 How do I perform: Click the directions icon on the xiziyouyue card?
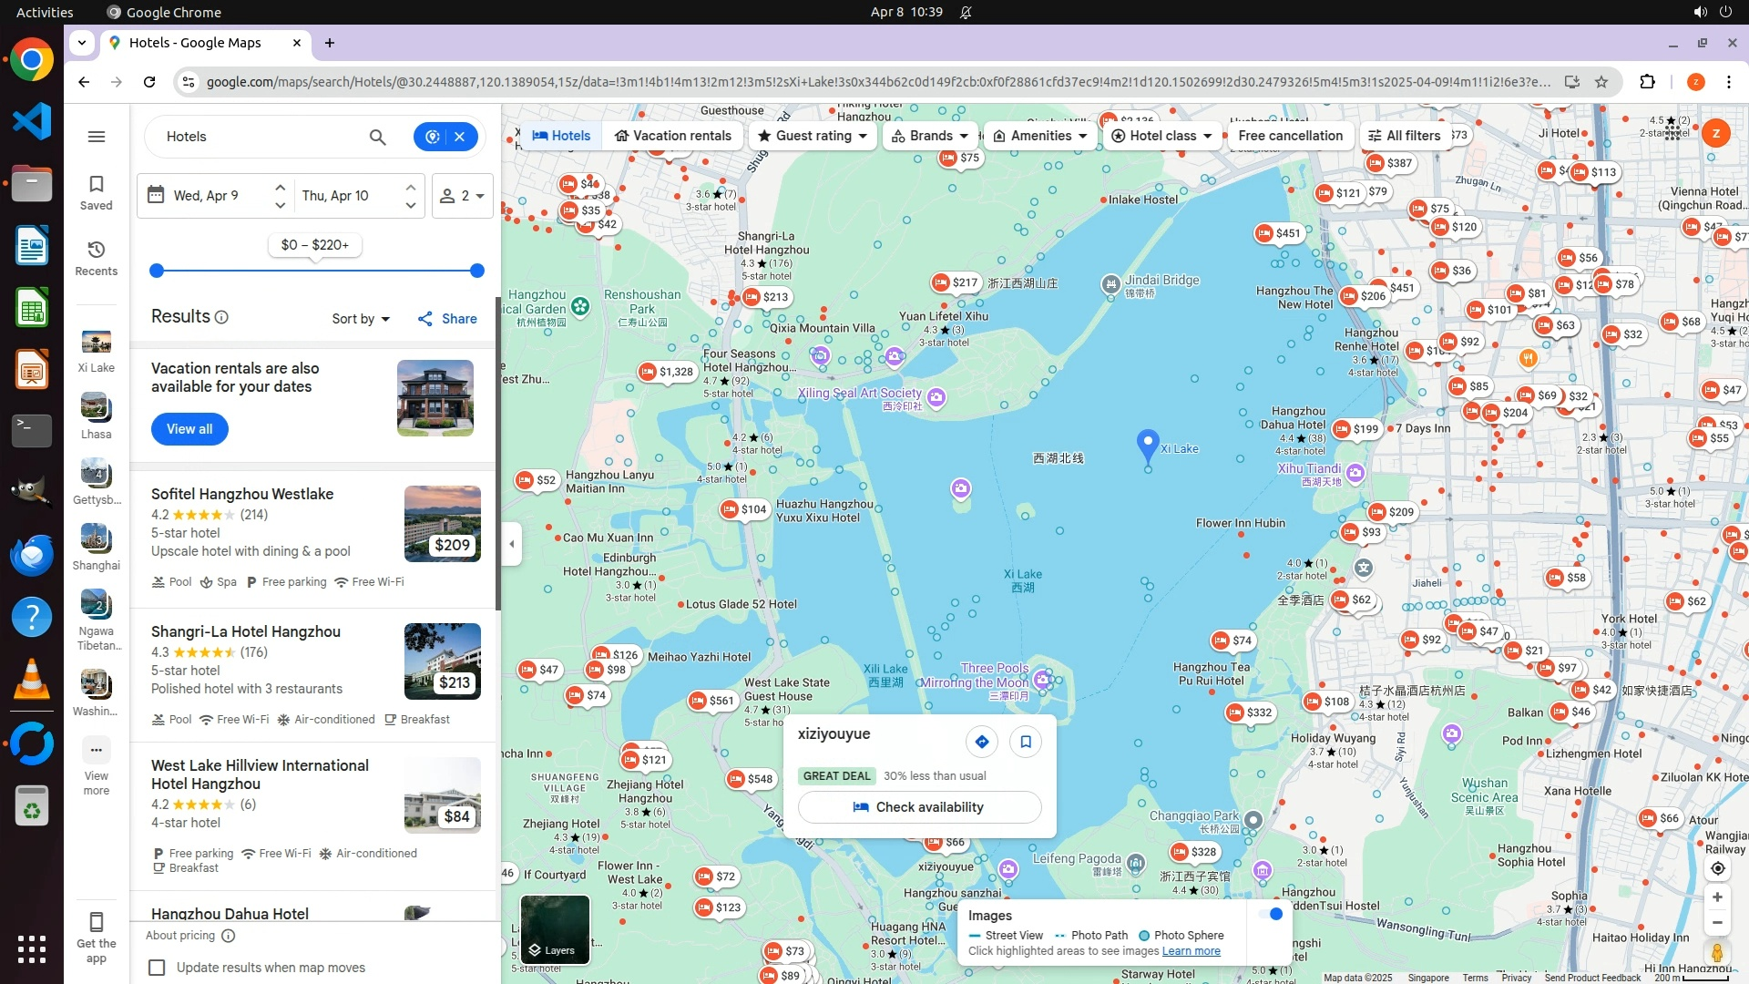[981, 742]
